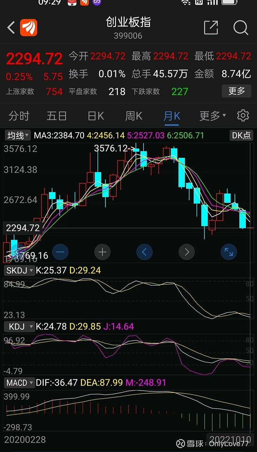The height and width of the screenshot is (452, 257).
Task: Click the 0.25% change value
Action: (19, 77)
